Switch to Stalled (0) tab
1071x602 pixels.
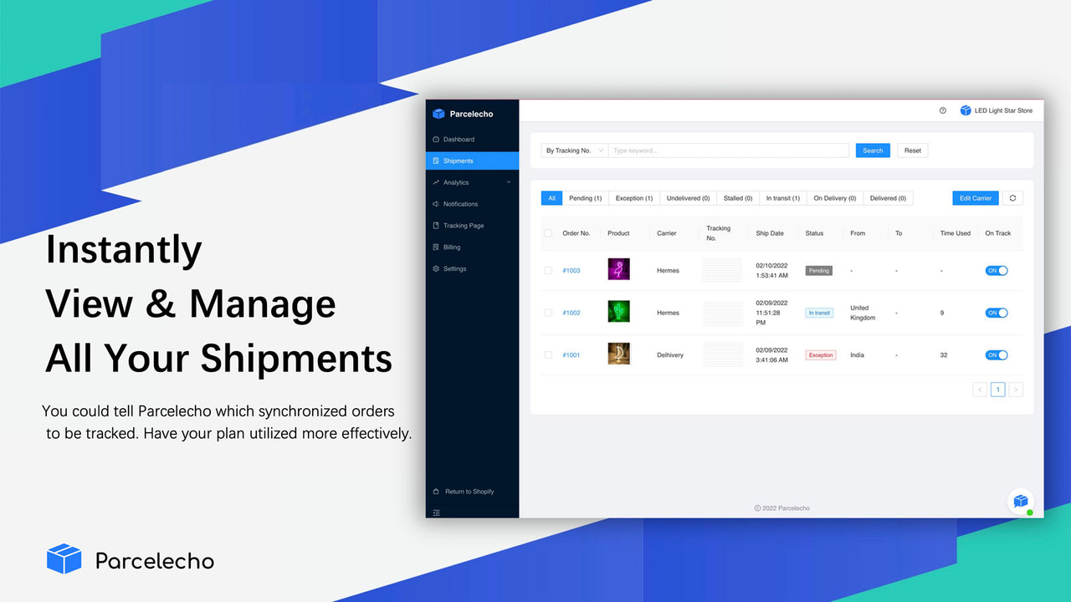point(738,198)
